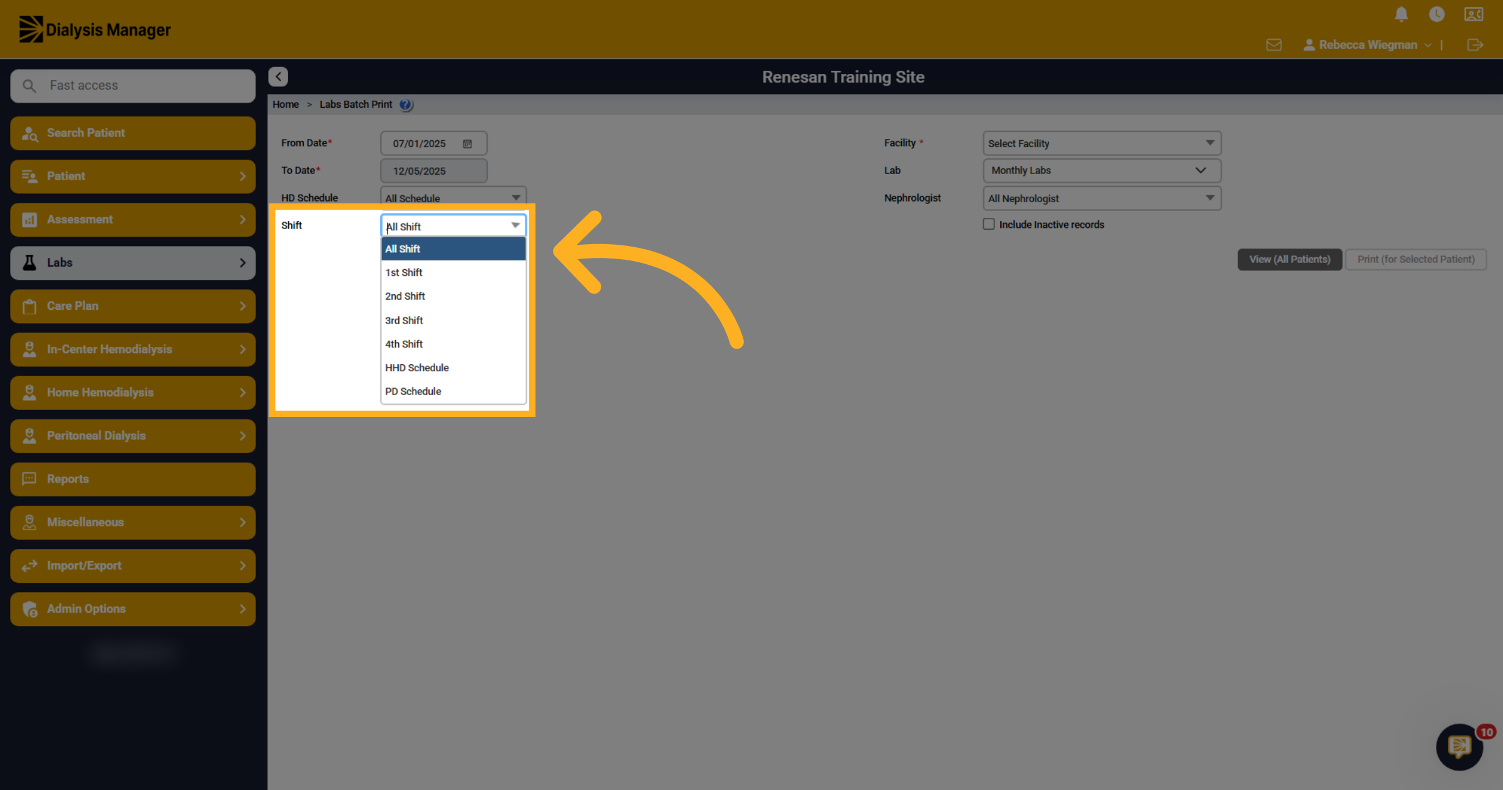Screen dimensions: 1503x790
Task: Toggle the Shift dropdown arrow
Action: (x=515, y=225)
